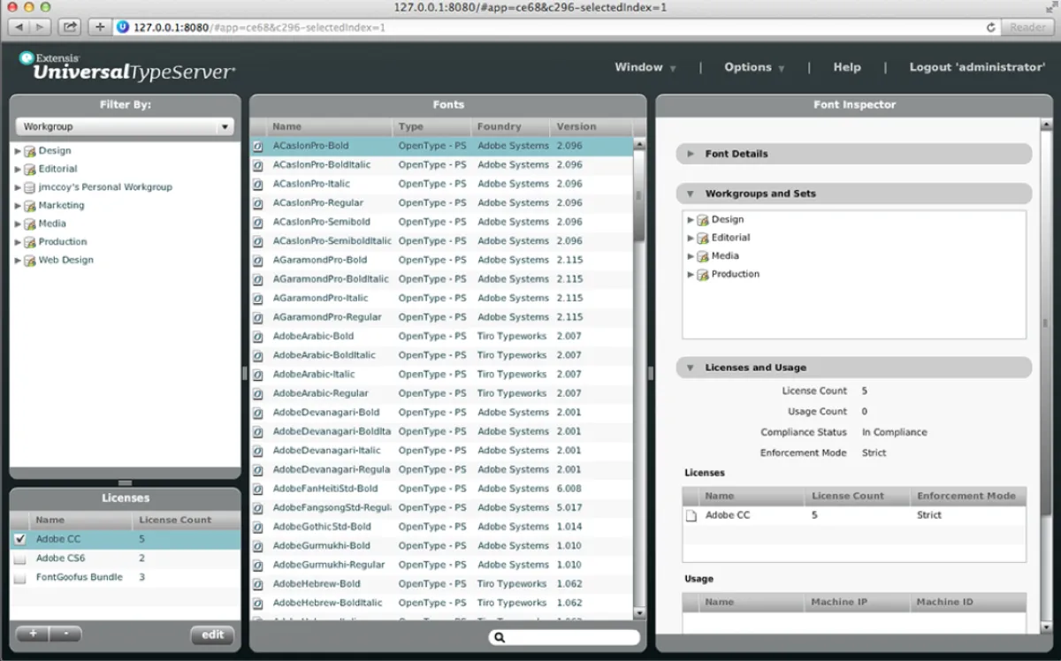
Task: Open the Help menu
Action: pos(847,67)
